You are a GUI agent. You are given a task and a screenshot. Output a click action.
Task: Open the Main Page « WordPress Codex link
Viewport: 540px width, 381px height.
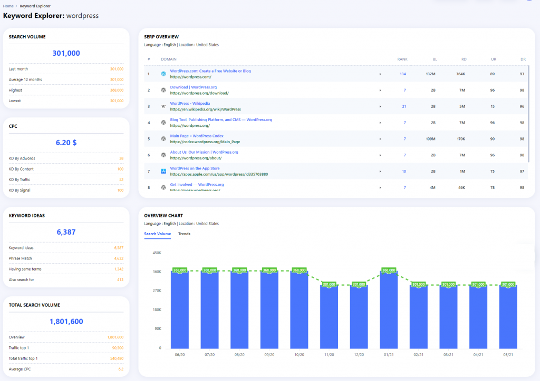(x=197, y=136)
